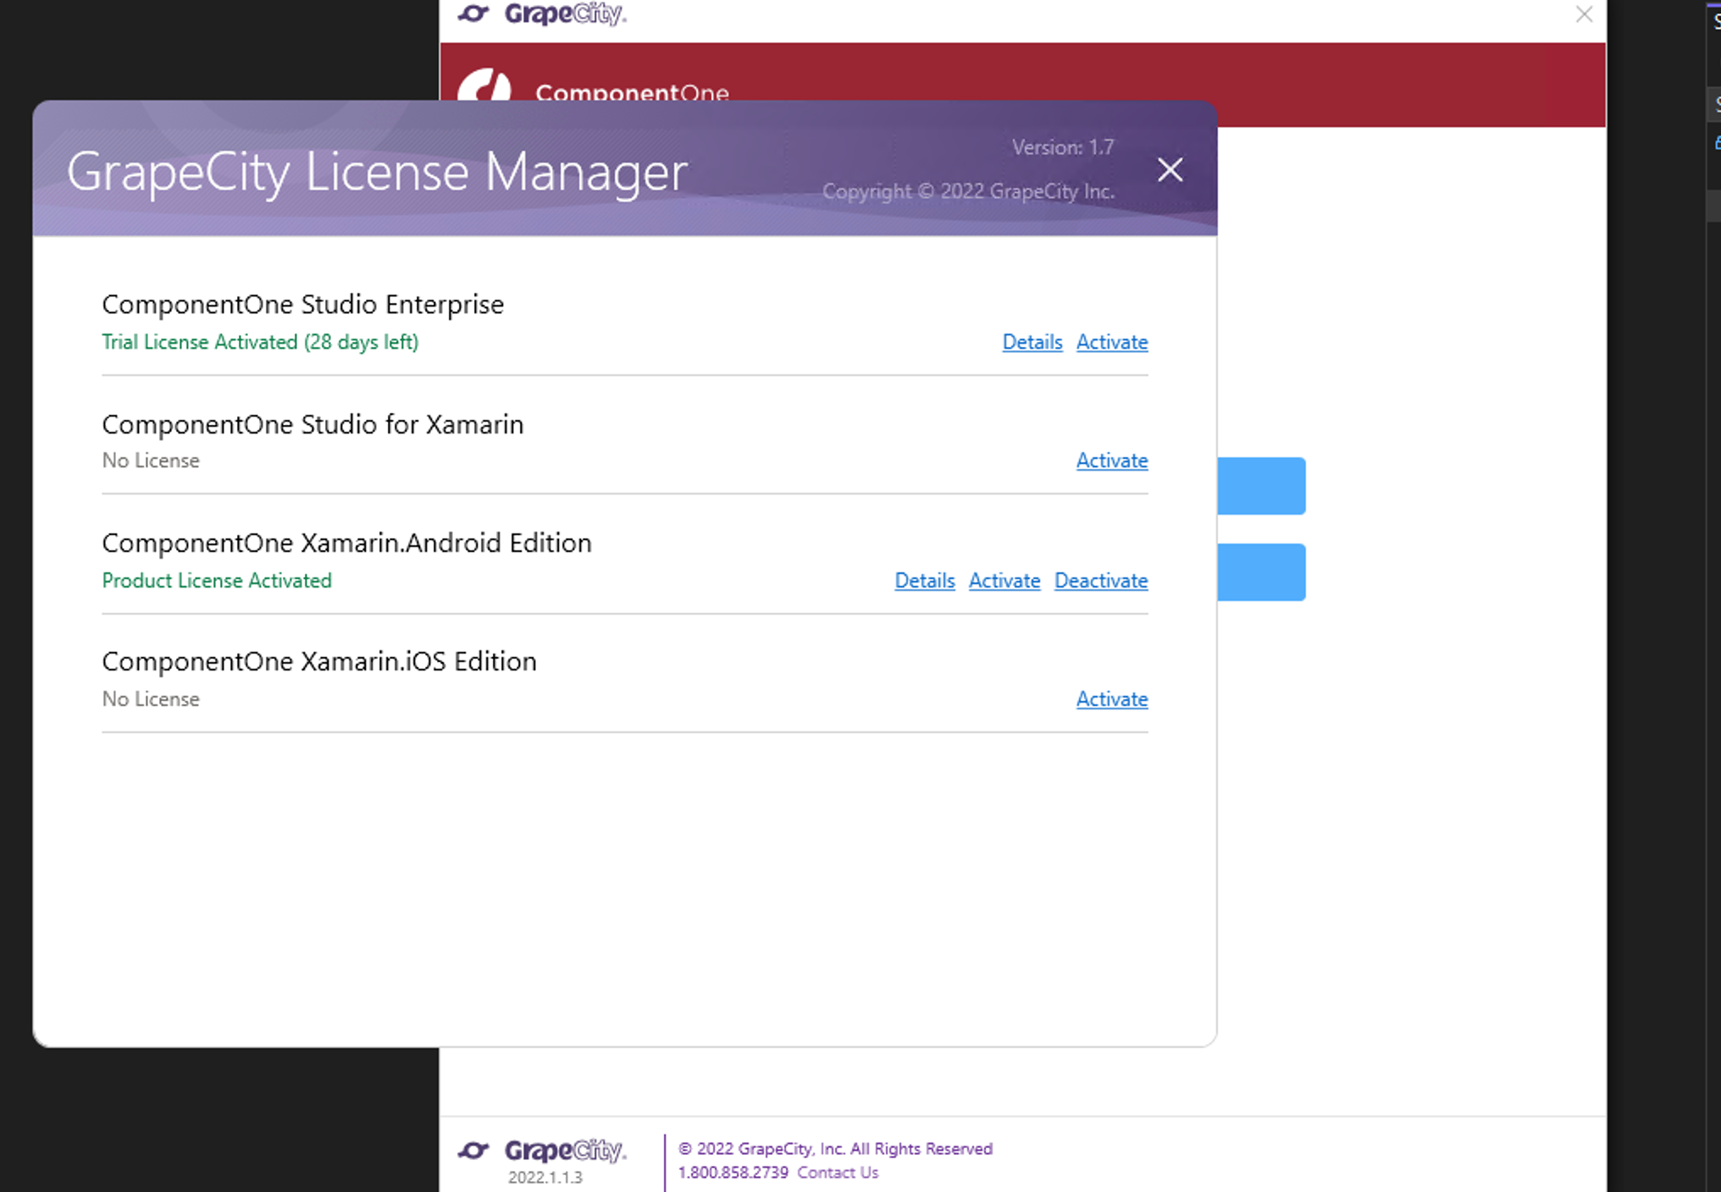The height and width of the screenshot is (1192, 1721).
Task: Select 'ComponentOne Studio for Xamarin' product name
Action: pos(313,424)
